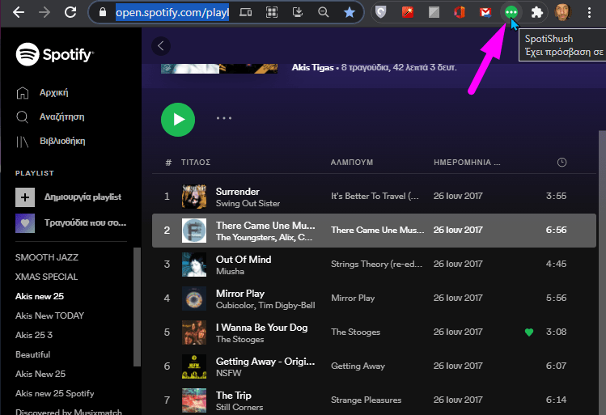Image resolution: width=606 pixels, height=415 pixels.
Task: Click the sidebar playlist scrollbar
Action: (x=137, y=307)
